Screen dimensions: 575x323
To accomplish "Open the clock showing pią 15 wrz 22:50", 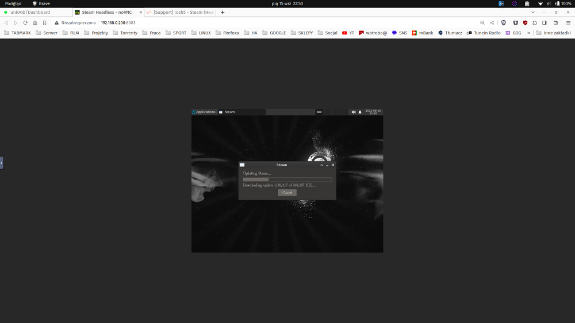I will point(287,3).
